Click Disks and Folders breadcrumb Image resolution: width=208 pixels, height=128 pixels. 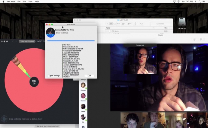click(27, 41)
